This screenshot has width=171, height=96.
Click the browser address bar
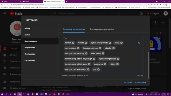click(x=79, y=5)
